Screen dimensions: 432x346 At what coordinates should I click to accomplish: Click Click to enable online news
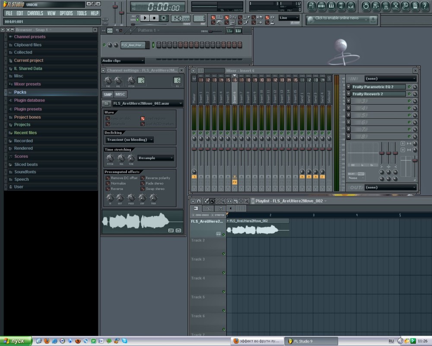coord(337,18)
